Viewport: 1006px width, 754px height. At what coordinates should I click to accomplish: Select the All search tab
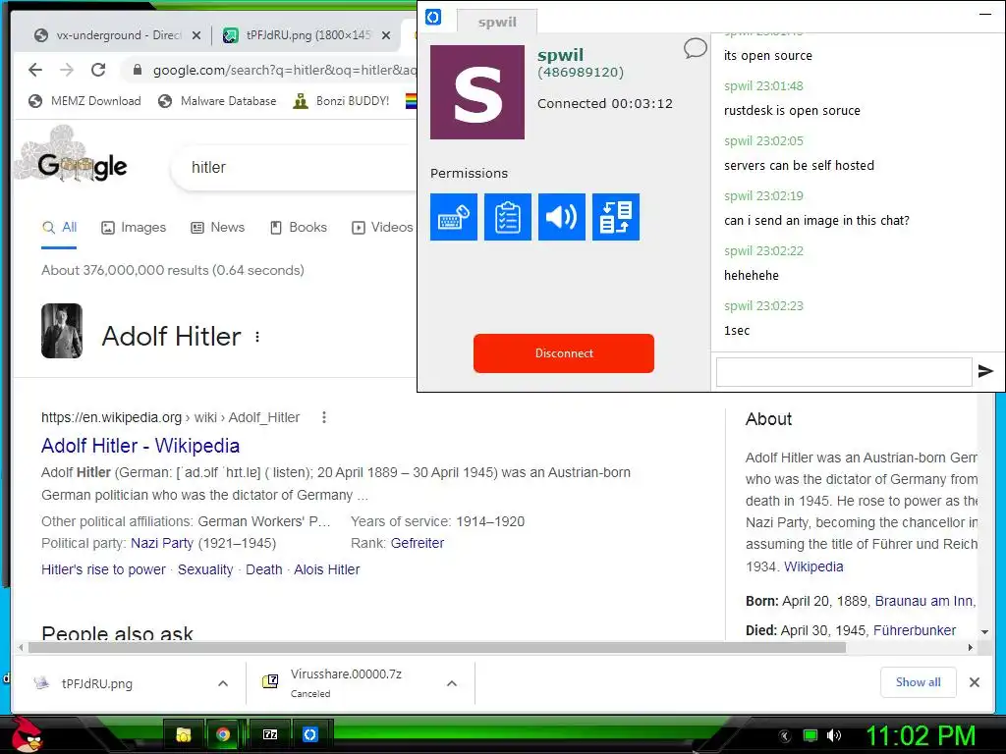click(59, 227)
